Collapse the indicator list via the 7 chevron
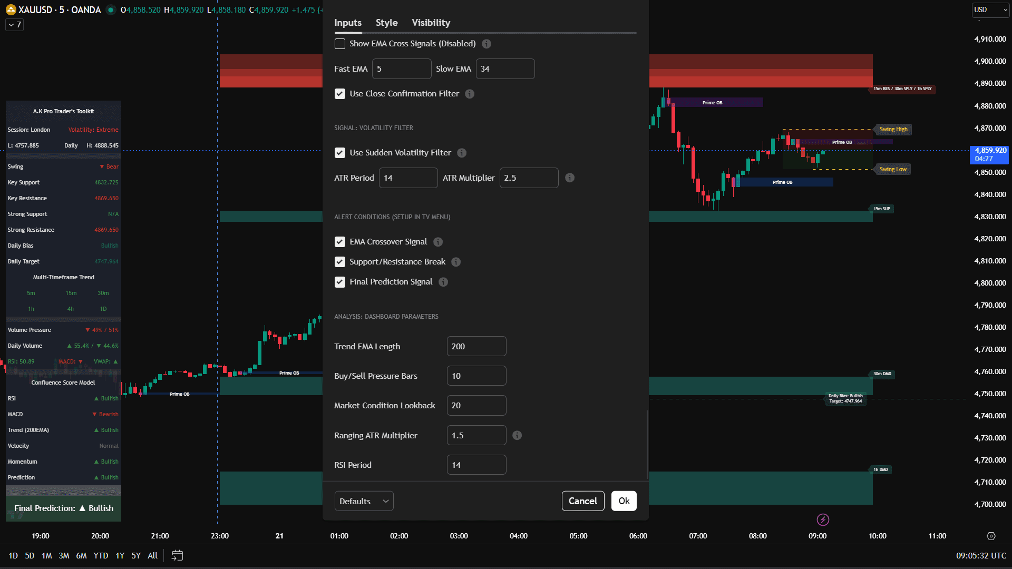Screen dimensions: 1012x569 tap(14, 24)
